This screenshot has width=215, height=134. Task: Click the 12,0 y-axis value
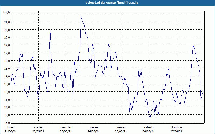[7, 92]
